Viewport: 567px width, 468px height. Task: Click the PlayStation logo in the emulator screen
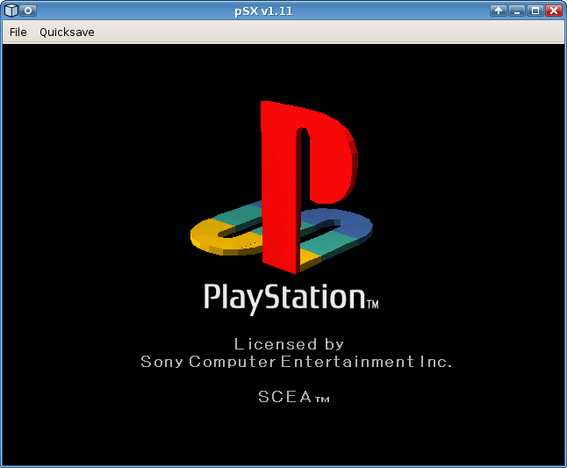tap(282, 187)
